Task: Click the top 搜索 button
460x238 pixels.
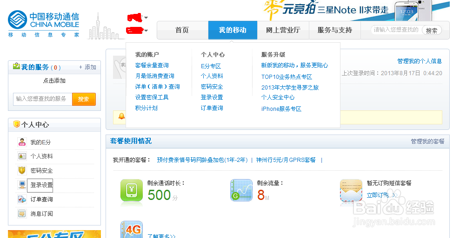Action: coord(432,30)
